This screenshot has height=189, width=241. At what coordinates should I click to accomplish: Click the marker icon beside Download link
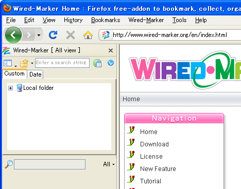[131, 142]
